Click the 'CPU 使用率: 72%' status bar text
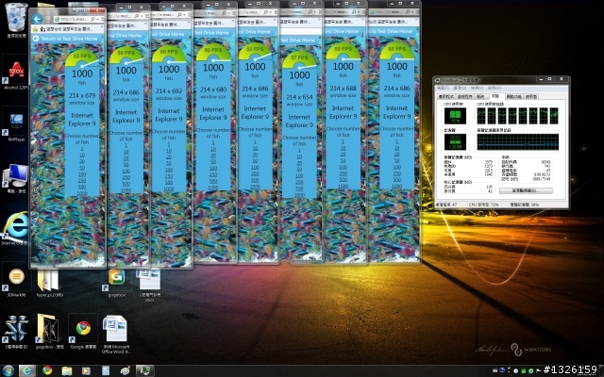Screen dimensions: 604x377 point(484,205)
